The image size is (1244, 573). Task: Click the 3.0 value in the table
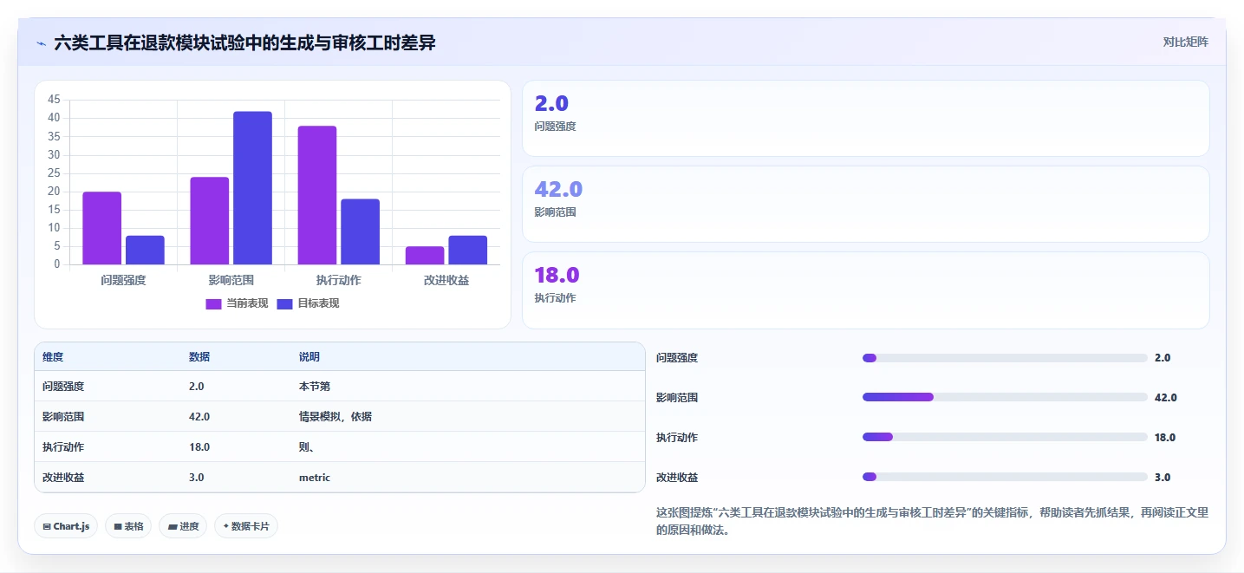tap(197, 478)
